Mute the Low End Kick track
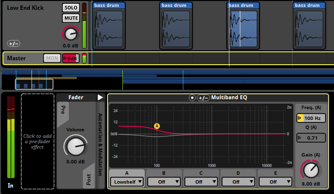This screenshot has height=194, width=334. (x=71, y=18)
